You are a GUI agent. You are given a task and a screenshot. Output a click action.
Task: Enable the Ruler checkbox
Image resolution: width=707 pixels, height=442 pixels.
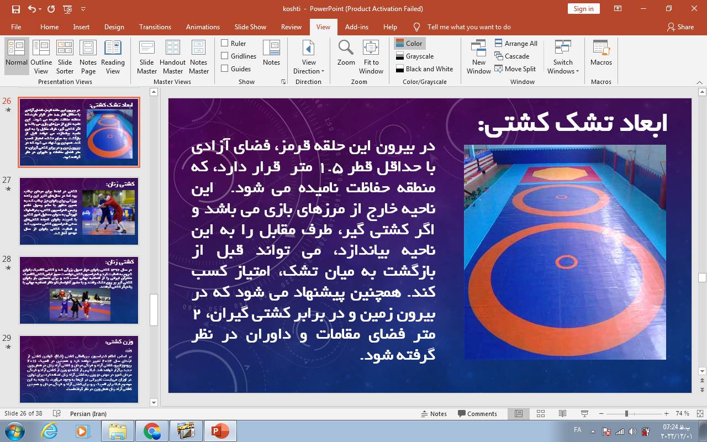tap(225, 43)
